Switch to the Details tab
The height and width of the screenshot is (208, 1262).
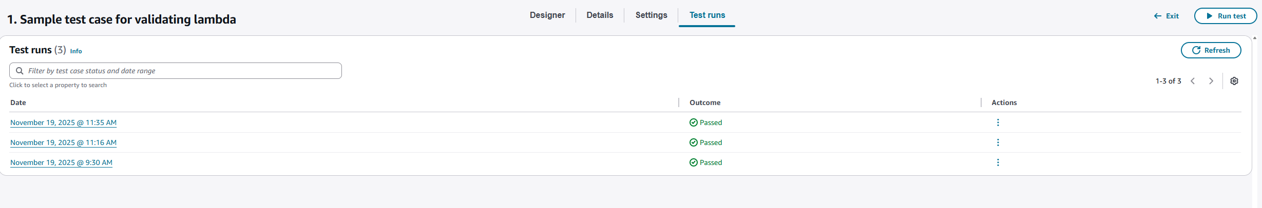(600, 15)
